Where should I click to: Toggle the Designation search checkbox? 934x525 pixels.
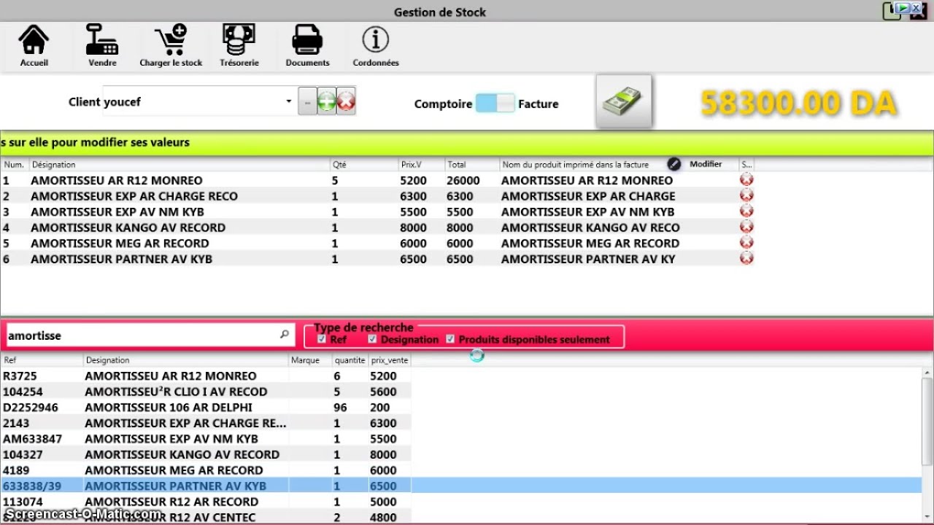coord(372,339)
